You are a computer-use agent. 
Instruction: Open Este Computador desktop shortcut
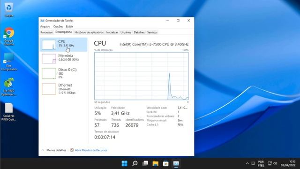[9, 61]
